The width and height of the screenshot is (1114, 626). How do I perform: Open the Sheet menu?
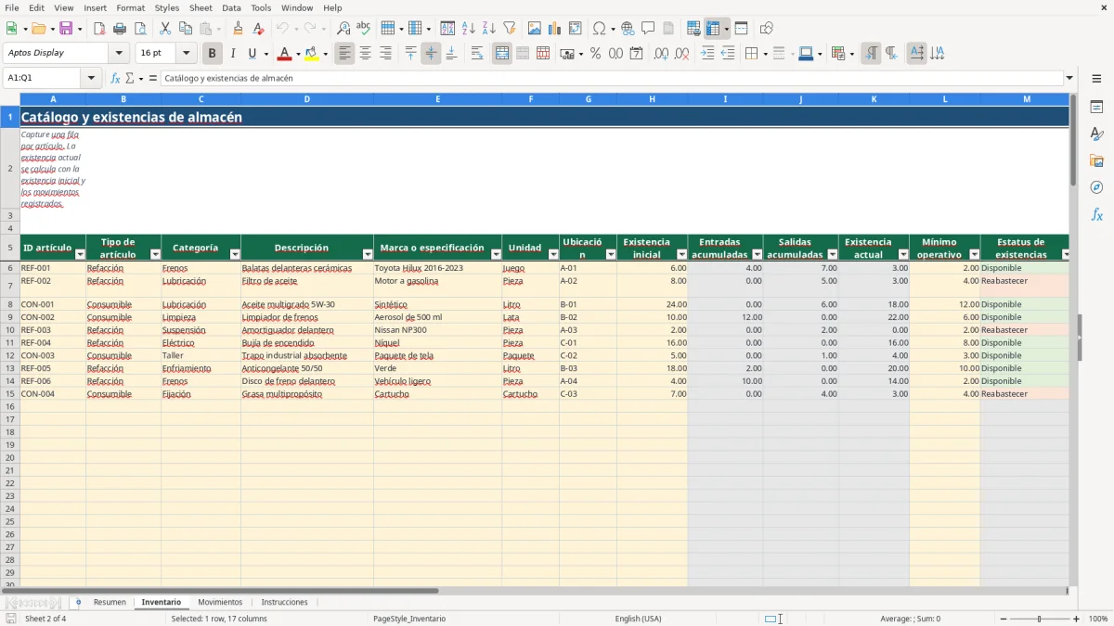[201, 7]
